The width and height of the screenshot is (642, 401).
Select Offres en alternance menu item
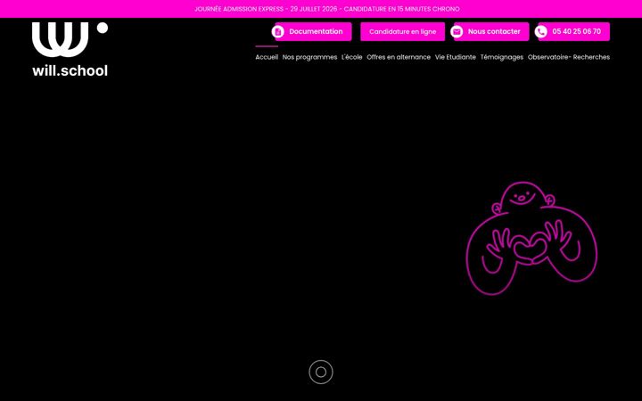point(399,57)
